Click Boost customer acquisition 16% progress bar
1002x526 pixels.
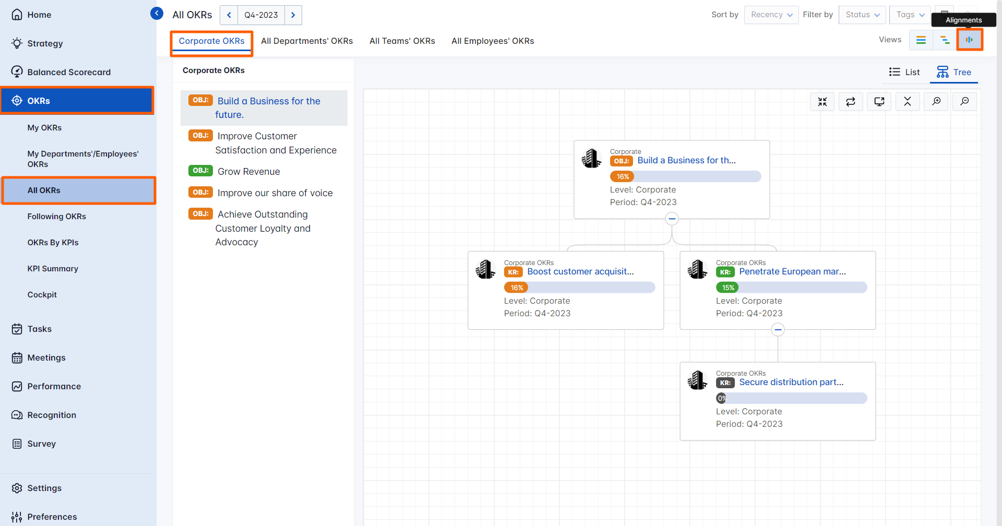click(579, 288)
